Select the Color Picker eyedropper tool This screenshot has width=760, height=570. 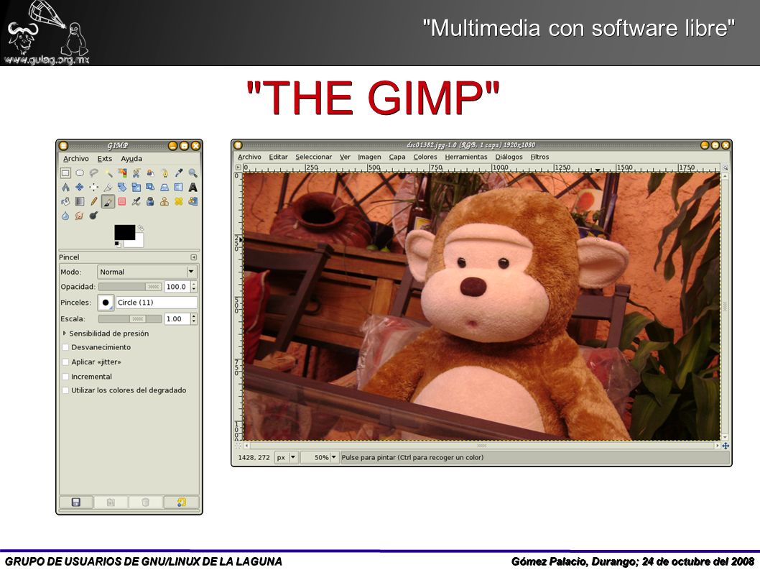[179, 173]
